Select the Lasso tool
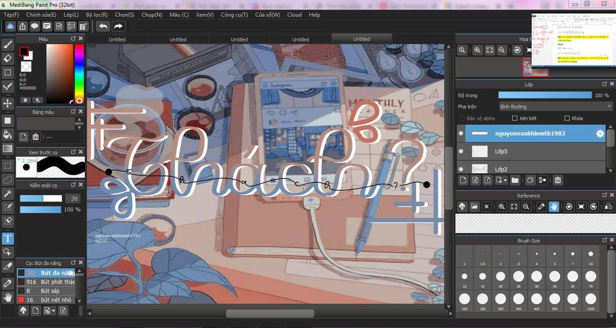 pos(7,180)
